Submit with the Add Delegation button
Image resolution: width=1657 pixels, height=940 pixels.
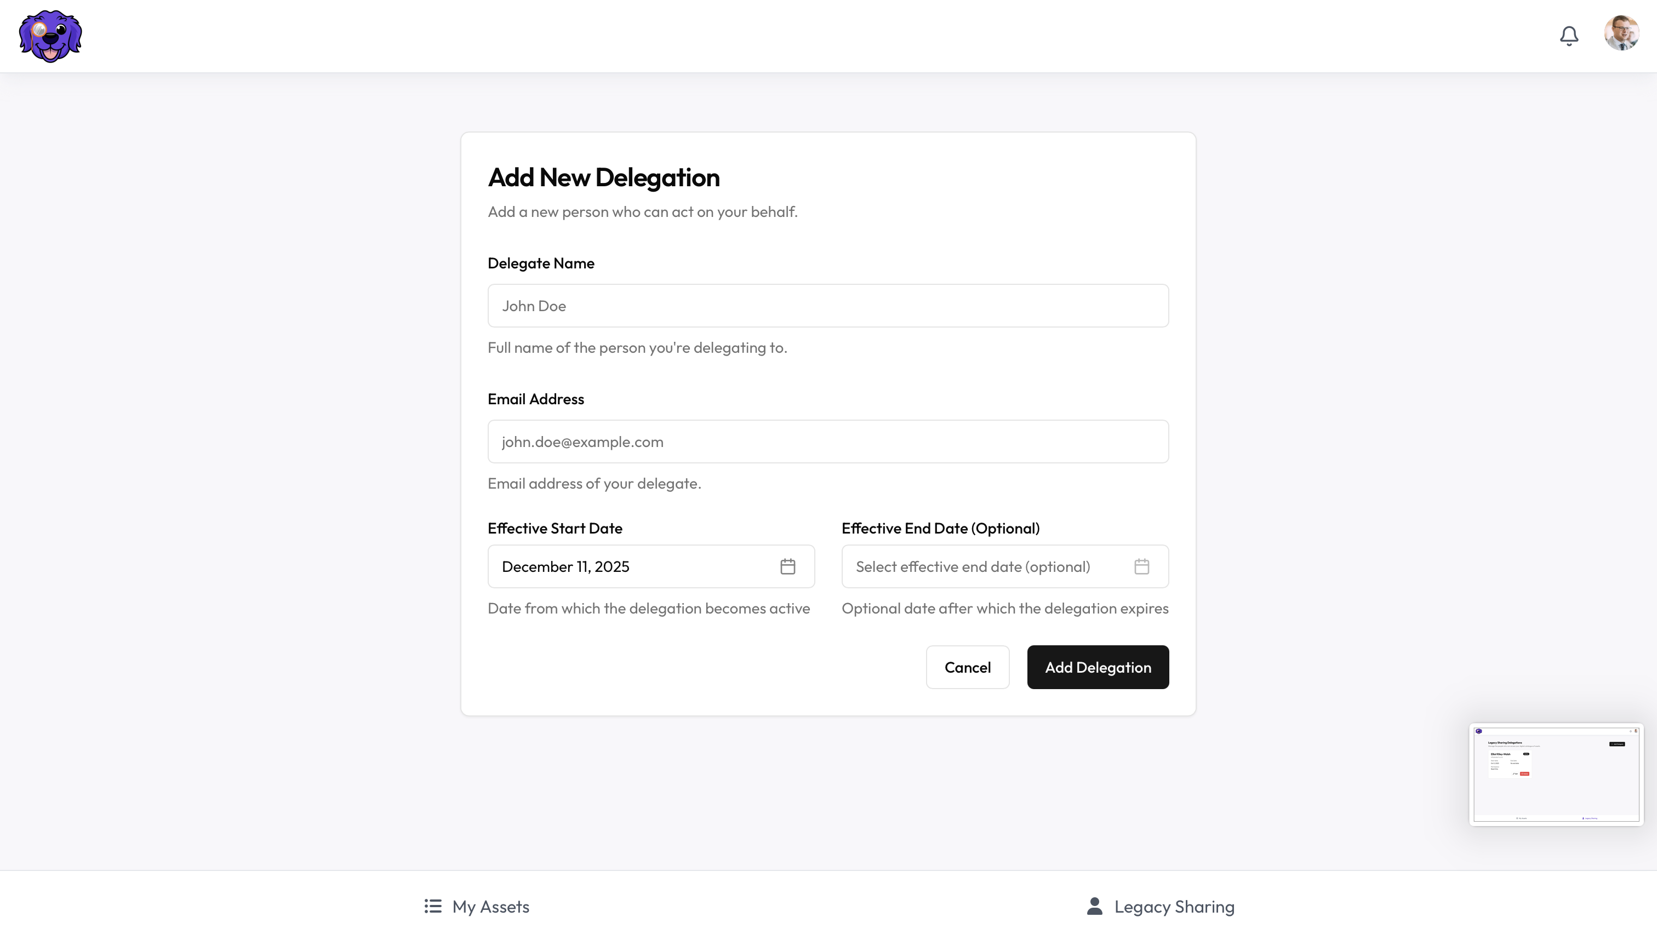tap(1097, 667)
